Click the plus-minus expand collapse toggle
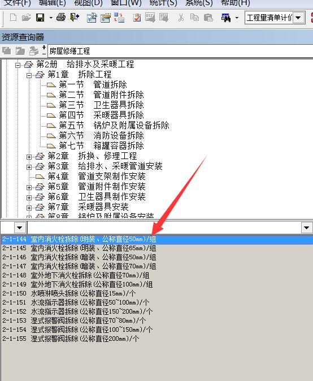Screen dimensions: 313x381 44,50
